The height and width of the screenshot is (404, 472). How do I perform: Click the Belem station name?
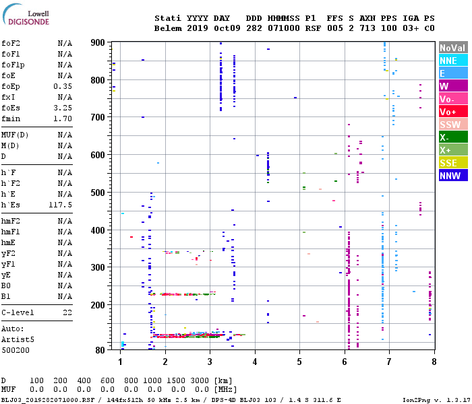(168, 28)
